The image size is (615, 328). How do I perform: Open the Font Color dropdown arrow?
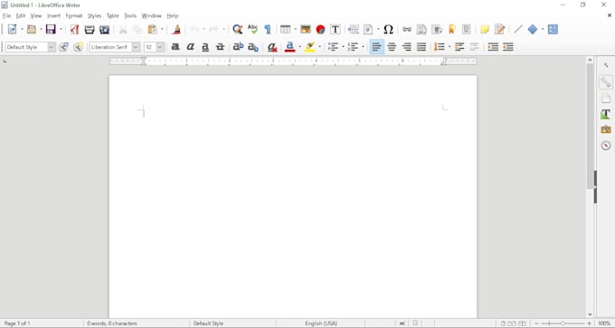tap(299, 47)
